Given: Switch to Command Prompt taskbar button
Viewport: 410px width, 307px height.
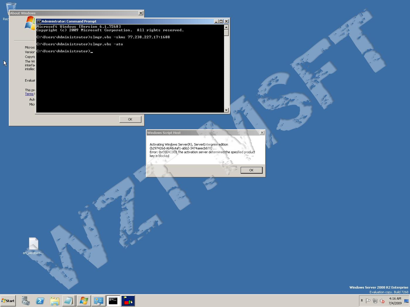Looking at the screenshot, I should click(x=113, y=301).
